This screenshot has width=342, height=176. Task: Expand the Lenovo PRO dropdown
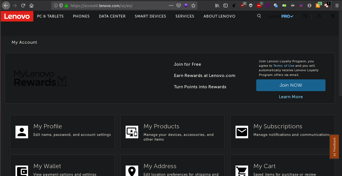280,16
